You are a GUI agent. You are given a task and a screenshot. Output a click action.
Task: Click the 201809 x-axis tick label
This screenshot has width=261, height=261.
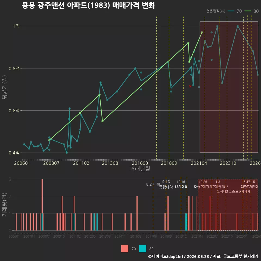169,163
